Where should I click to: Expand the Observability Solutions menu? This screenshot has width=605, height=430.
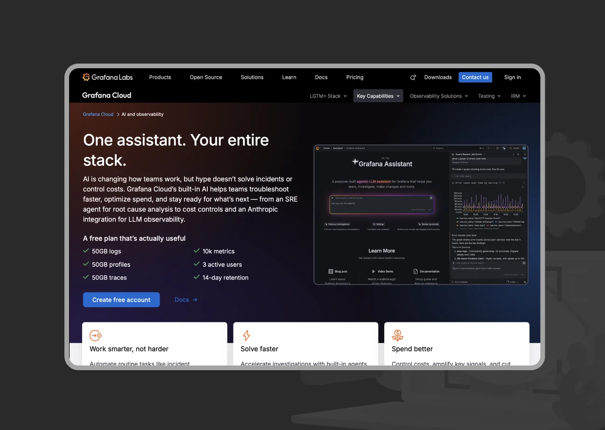pyautogui.click(x=439, y=96)
